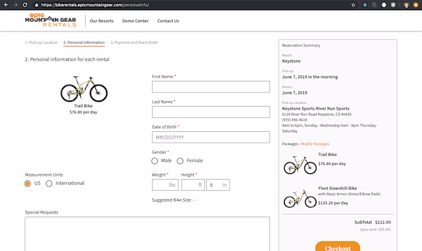Viewport: 422px width, 251px height.
Task: Choose International measurement units
Action: pos(49,184)
